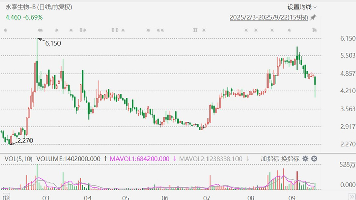Pin the 2025/2/3-2025/9/22 date range
This screenshot has height=200, width=356.
point(313,17)
